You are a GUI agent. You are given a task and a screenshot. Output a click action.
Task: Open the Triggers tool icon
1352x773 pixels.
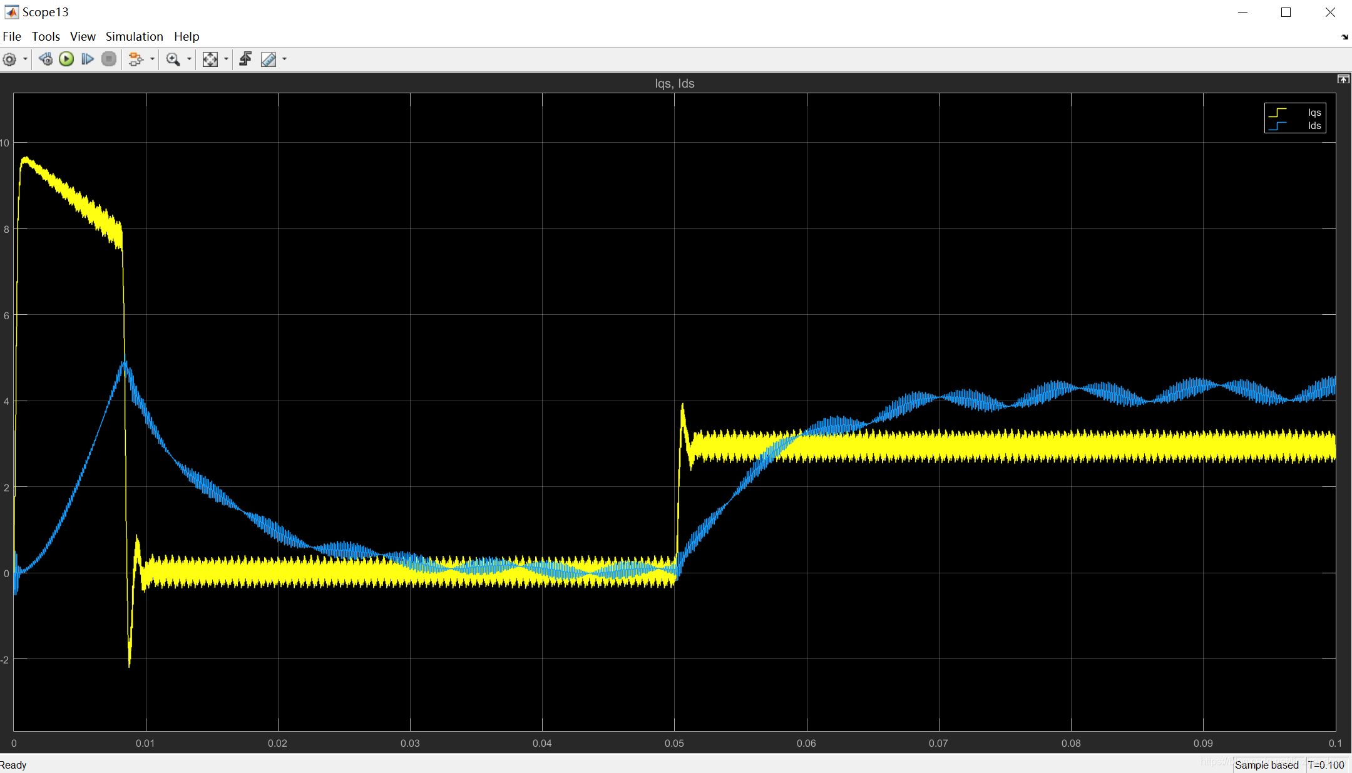[x=245, y=59]
